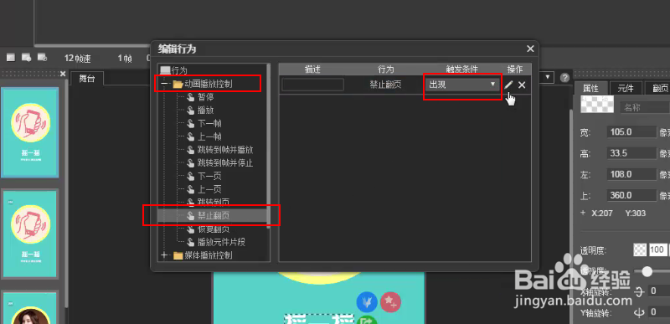This screenshot has height=324, width=670.
Task: Click the 名称 input field
Action: coord(645,107)
